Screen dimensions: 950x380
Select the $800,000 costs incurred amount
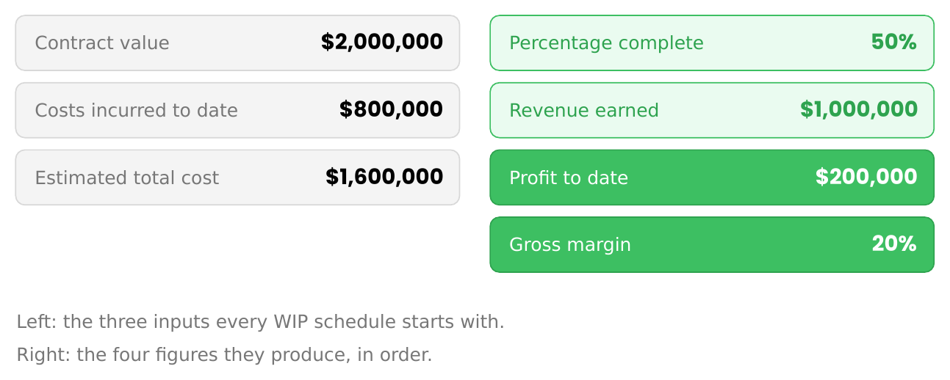391,110
